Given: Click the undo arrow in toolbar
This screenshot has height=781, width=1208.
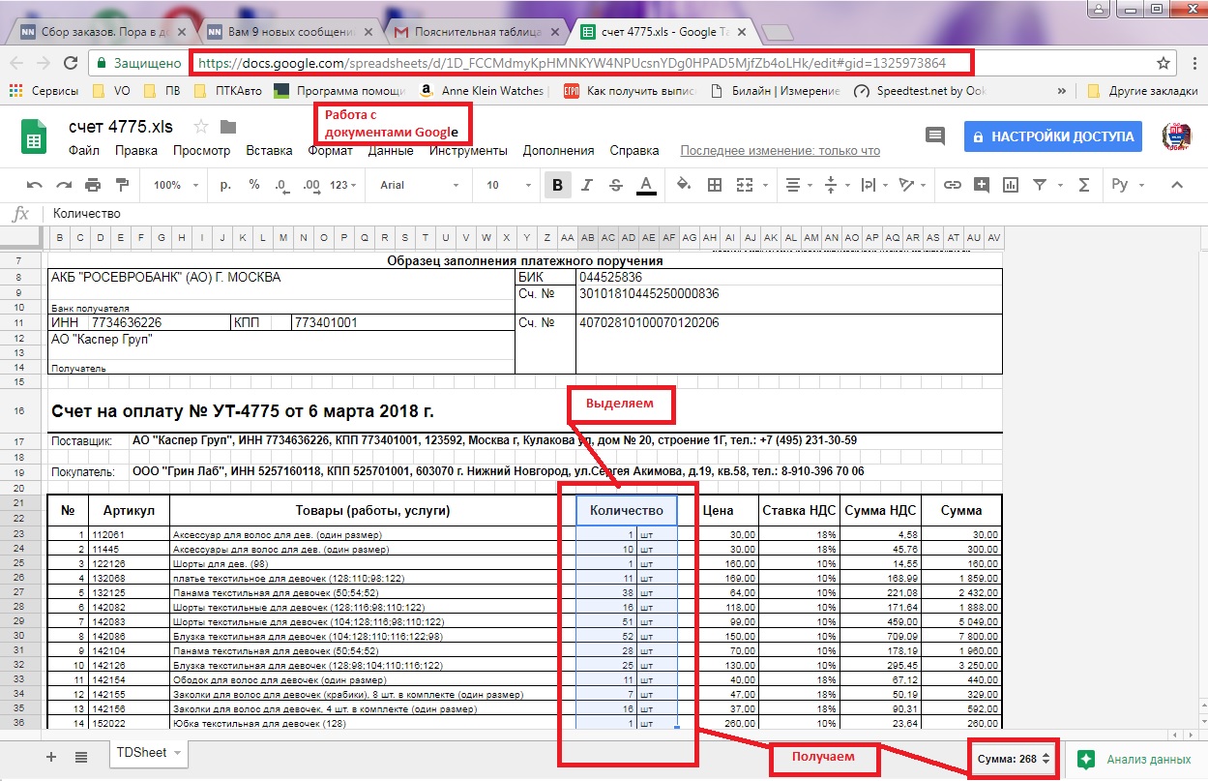Looking at the screenshot, I should [35, 185].
